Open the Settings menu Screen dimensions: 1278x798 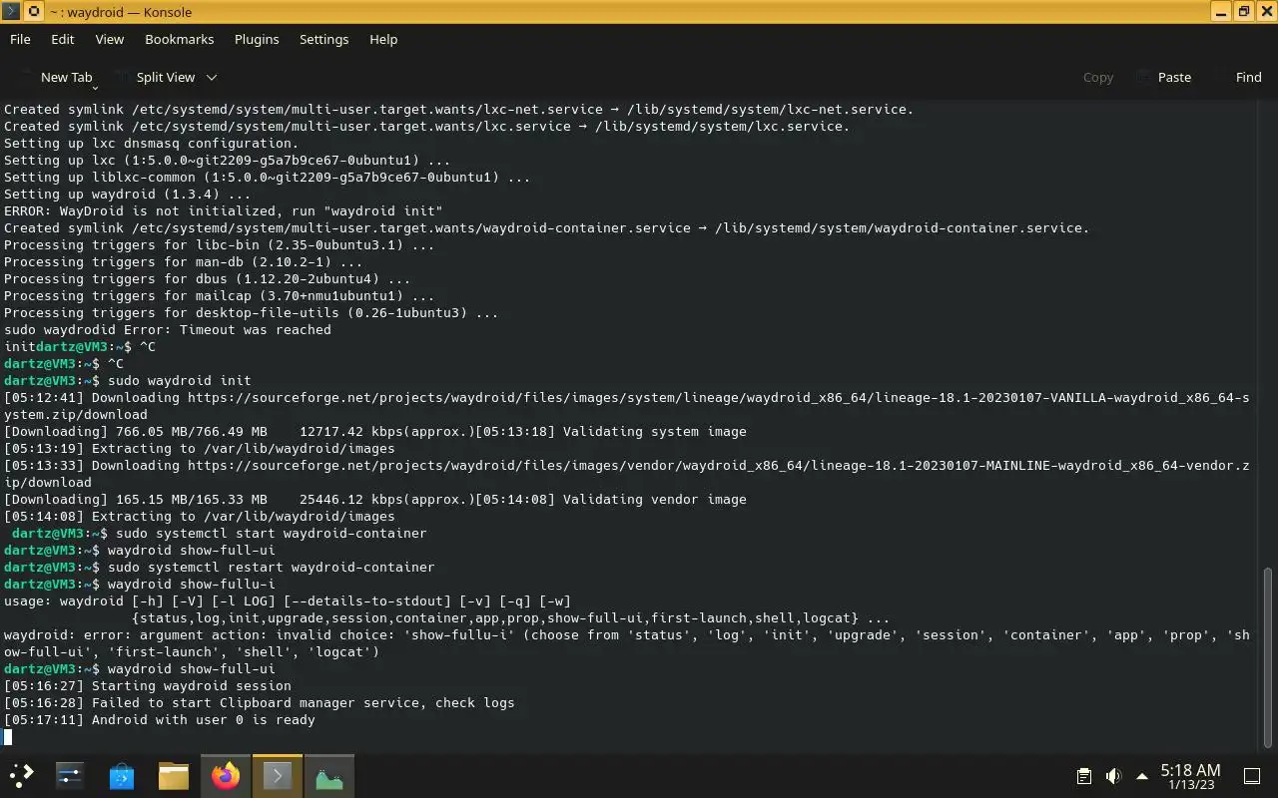[x=324, y=39]
